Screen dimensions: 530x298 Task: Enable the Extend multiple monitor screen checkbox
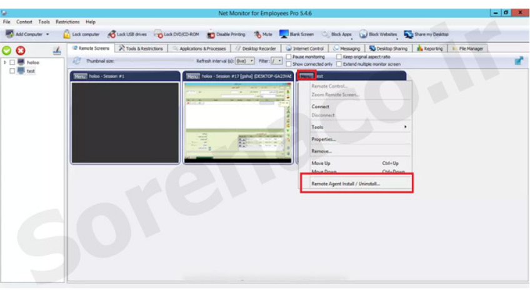coord(339,64)
